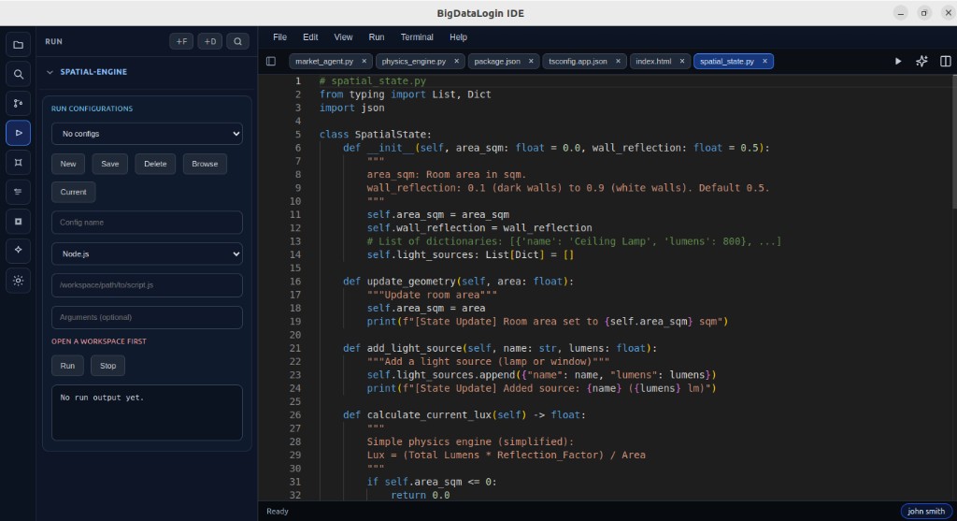This screenshot has height=521, width=957.
Task: Click the 'OPEN A WORKSPACE FIRST' warning text
Action: (x=99, y=341)
